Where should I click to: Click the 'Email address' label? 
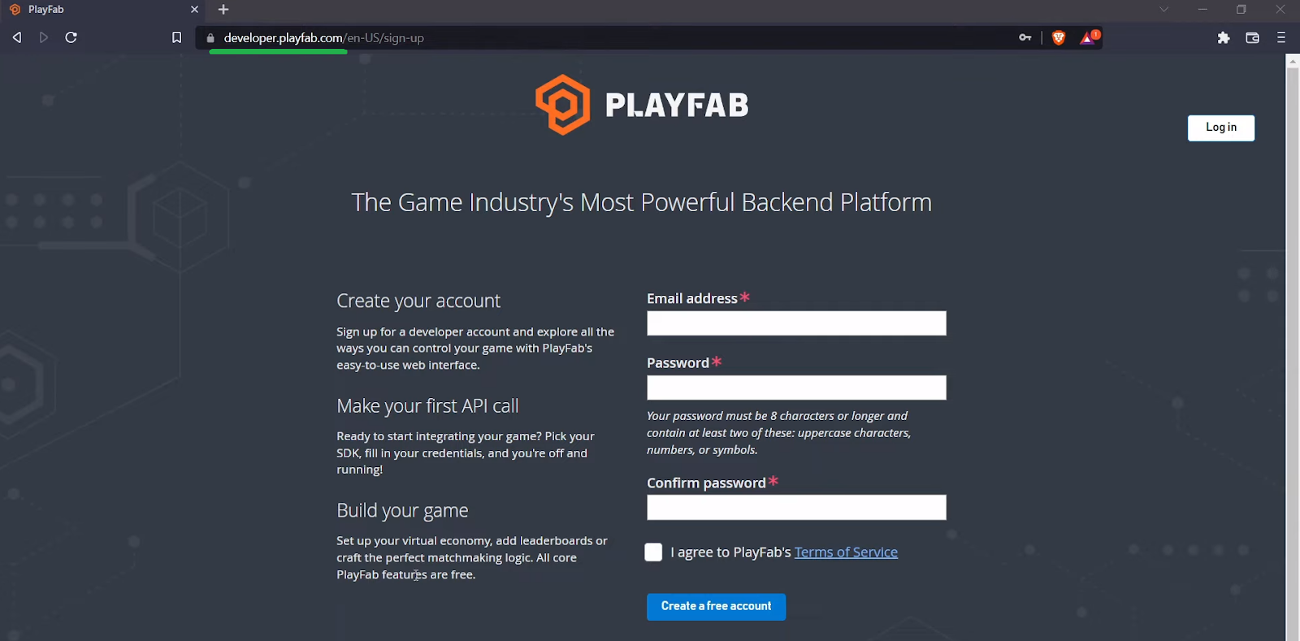click(x=692, y=299)
